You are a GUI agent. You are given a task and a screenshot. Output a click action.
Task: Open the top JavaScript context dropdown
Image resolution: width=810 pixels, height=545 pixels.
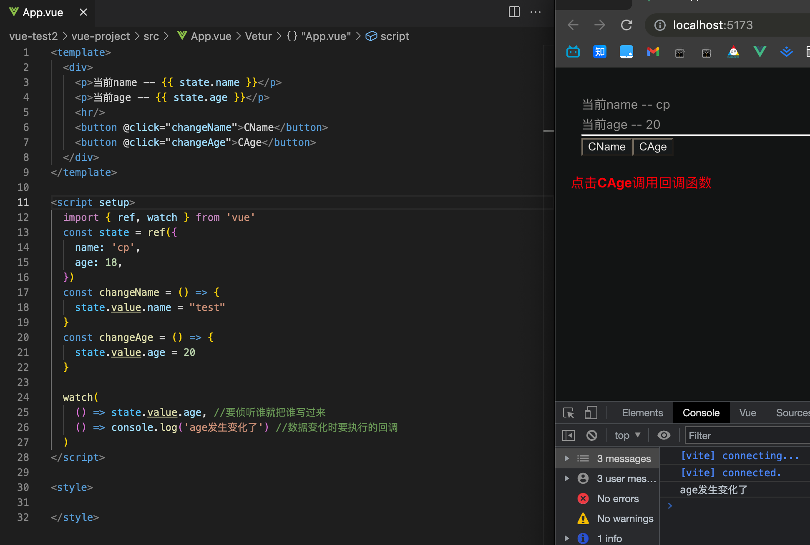(627, 435)
